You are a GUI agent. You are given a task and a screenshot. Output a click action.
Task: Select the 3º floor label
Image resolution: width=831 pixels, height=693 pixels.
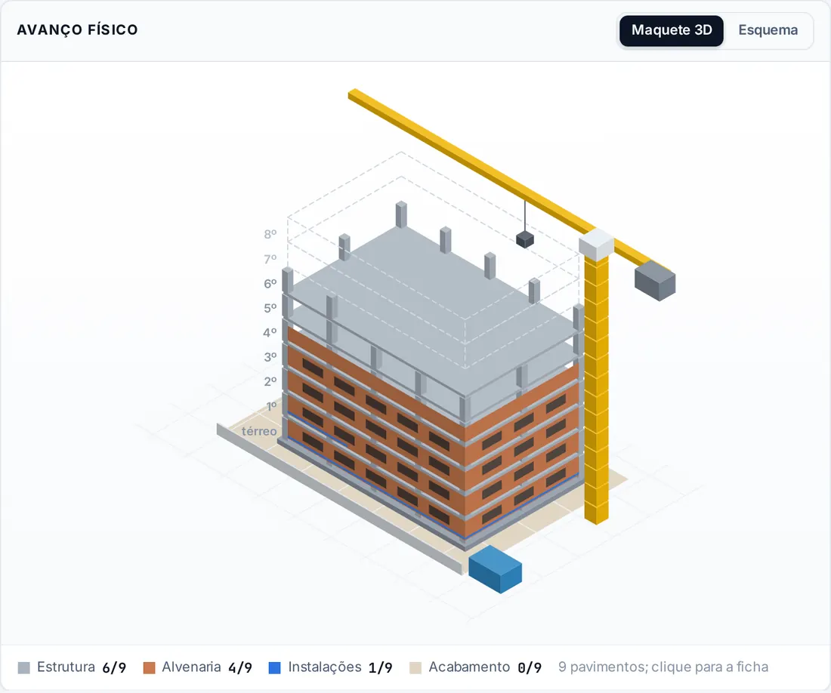270,357
